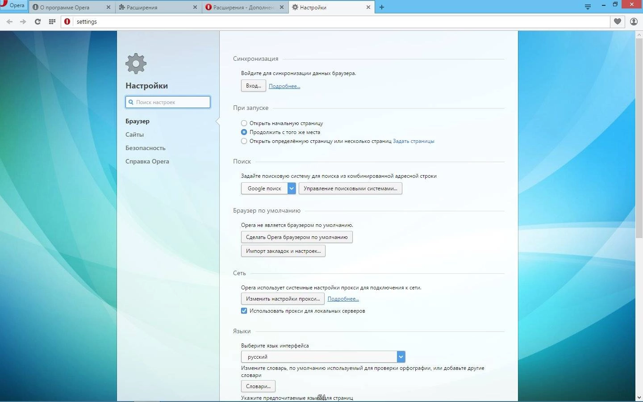The width and height of the screenshot is (643, 402).
Task: Open the 'Браузер' settings section
Action: coord(138,121)
